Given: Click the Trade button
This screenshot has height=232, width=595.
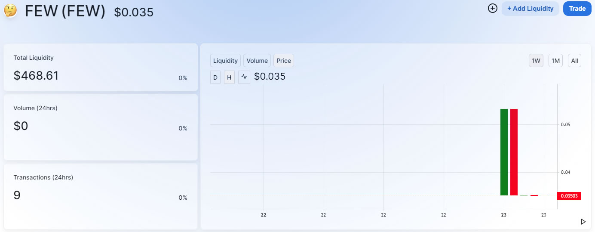Looking at the screenshot, I should point(577,9).
